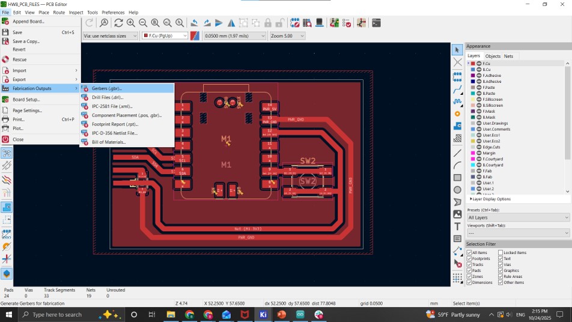Rotate selection counterclockwise
The image size is (572, 322).
coord(195,23)
